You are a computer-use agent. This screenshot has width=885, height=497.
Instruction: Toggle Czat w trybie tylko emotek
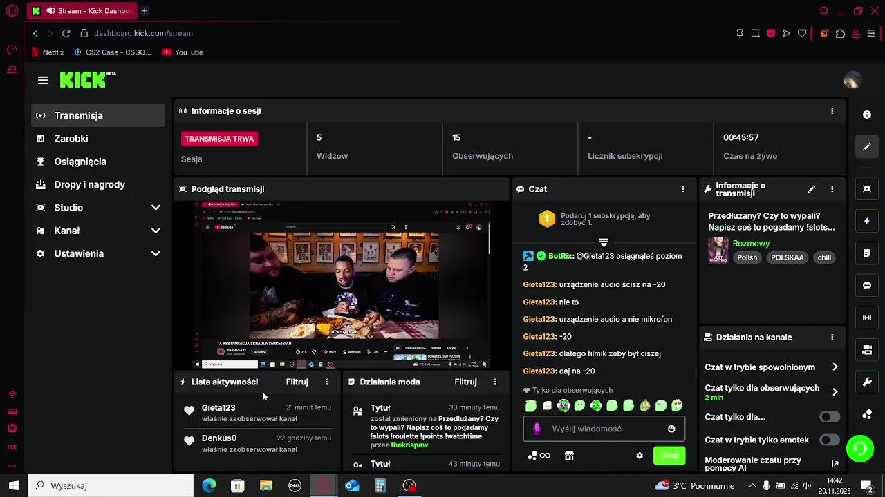pos(830,440)
